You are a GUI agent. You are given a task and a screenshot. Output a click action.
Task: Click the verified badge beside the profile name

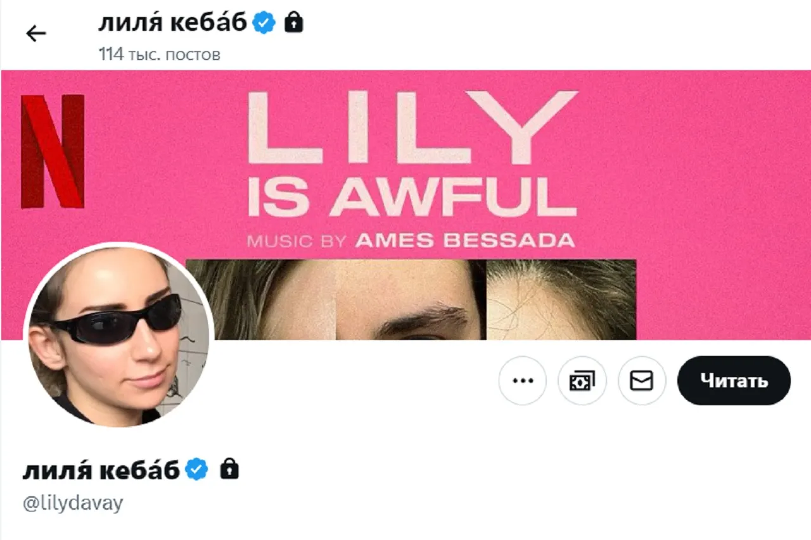point(197,470)
